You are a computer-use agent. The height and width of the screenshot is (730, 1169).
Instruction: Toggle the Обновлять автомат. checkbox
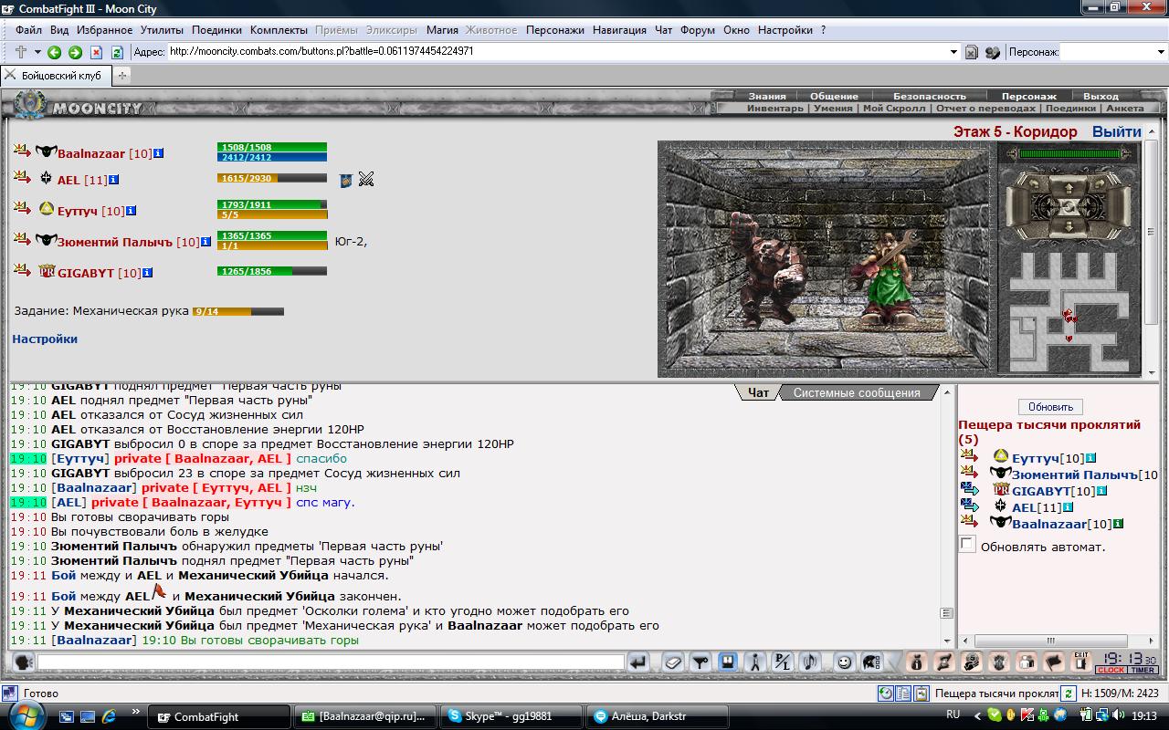click(x=967, y=545)
